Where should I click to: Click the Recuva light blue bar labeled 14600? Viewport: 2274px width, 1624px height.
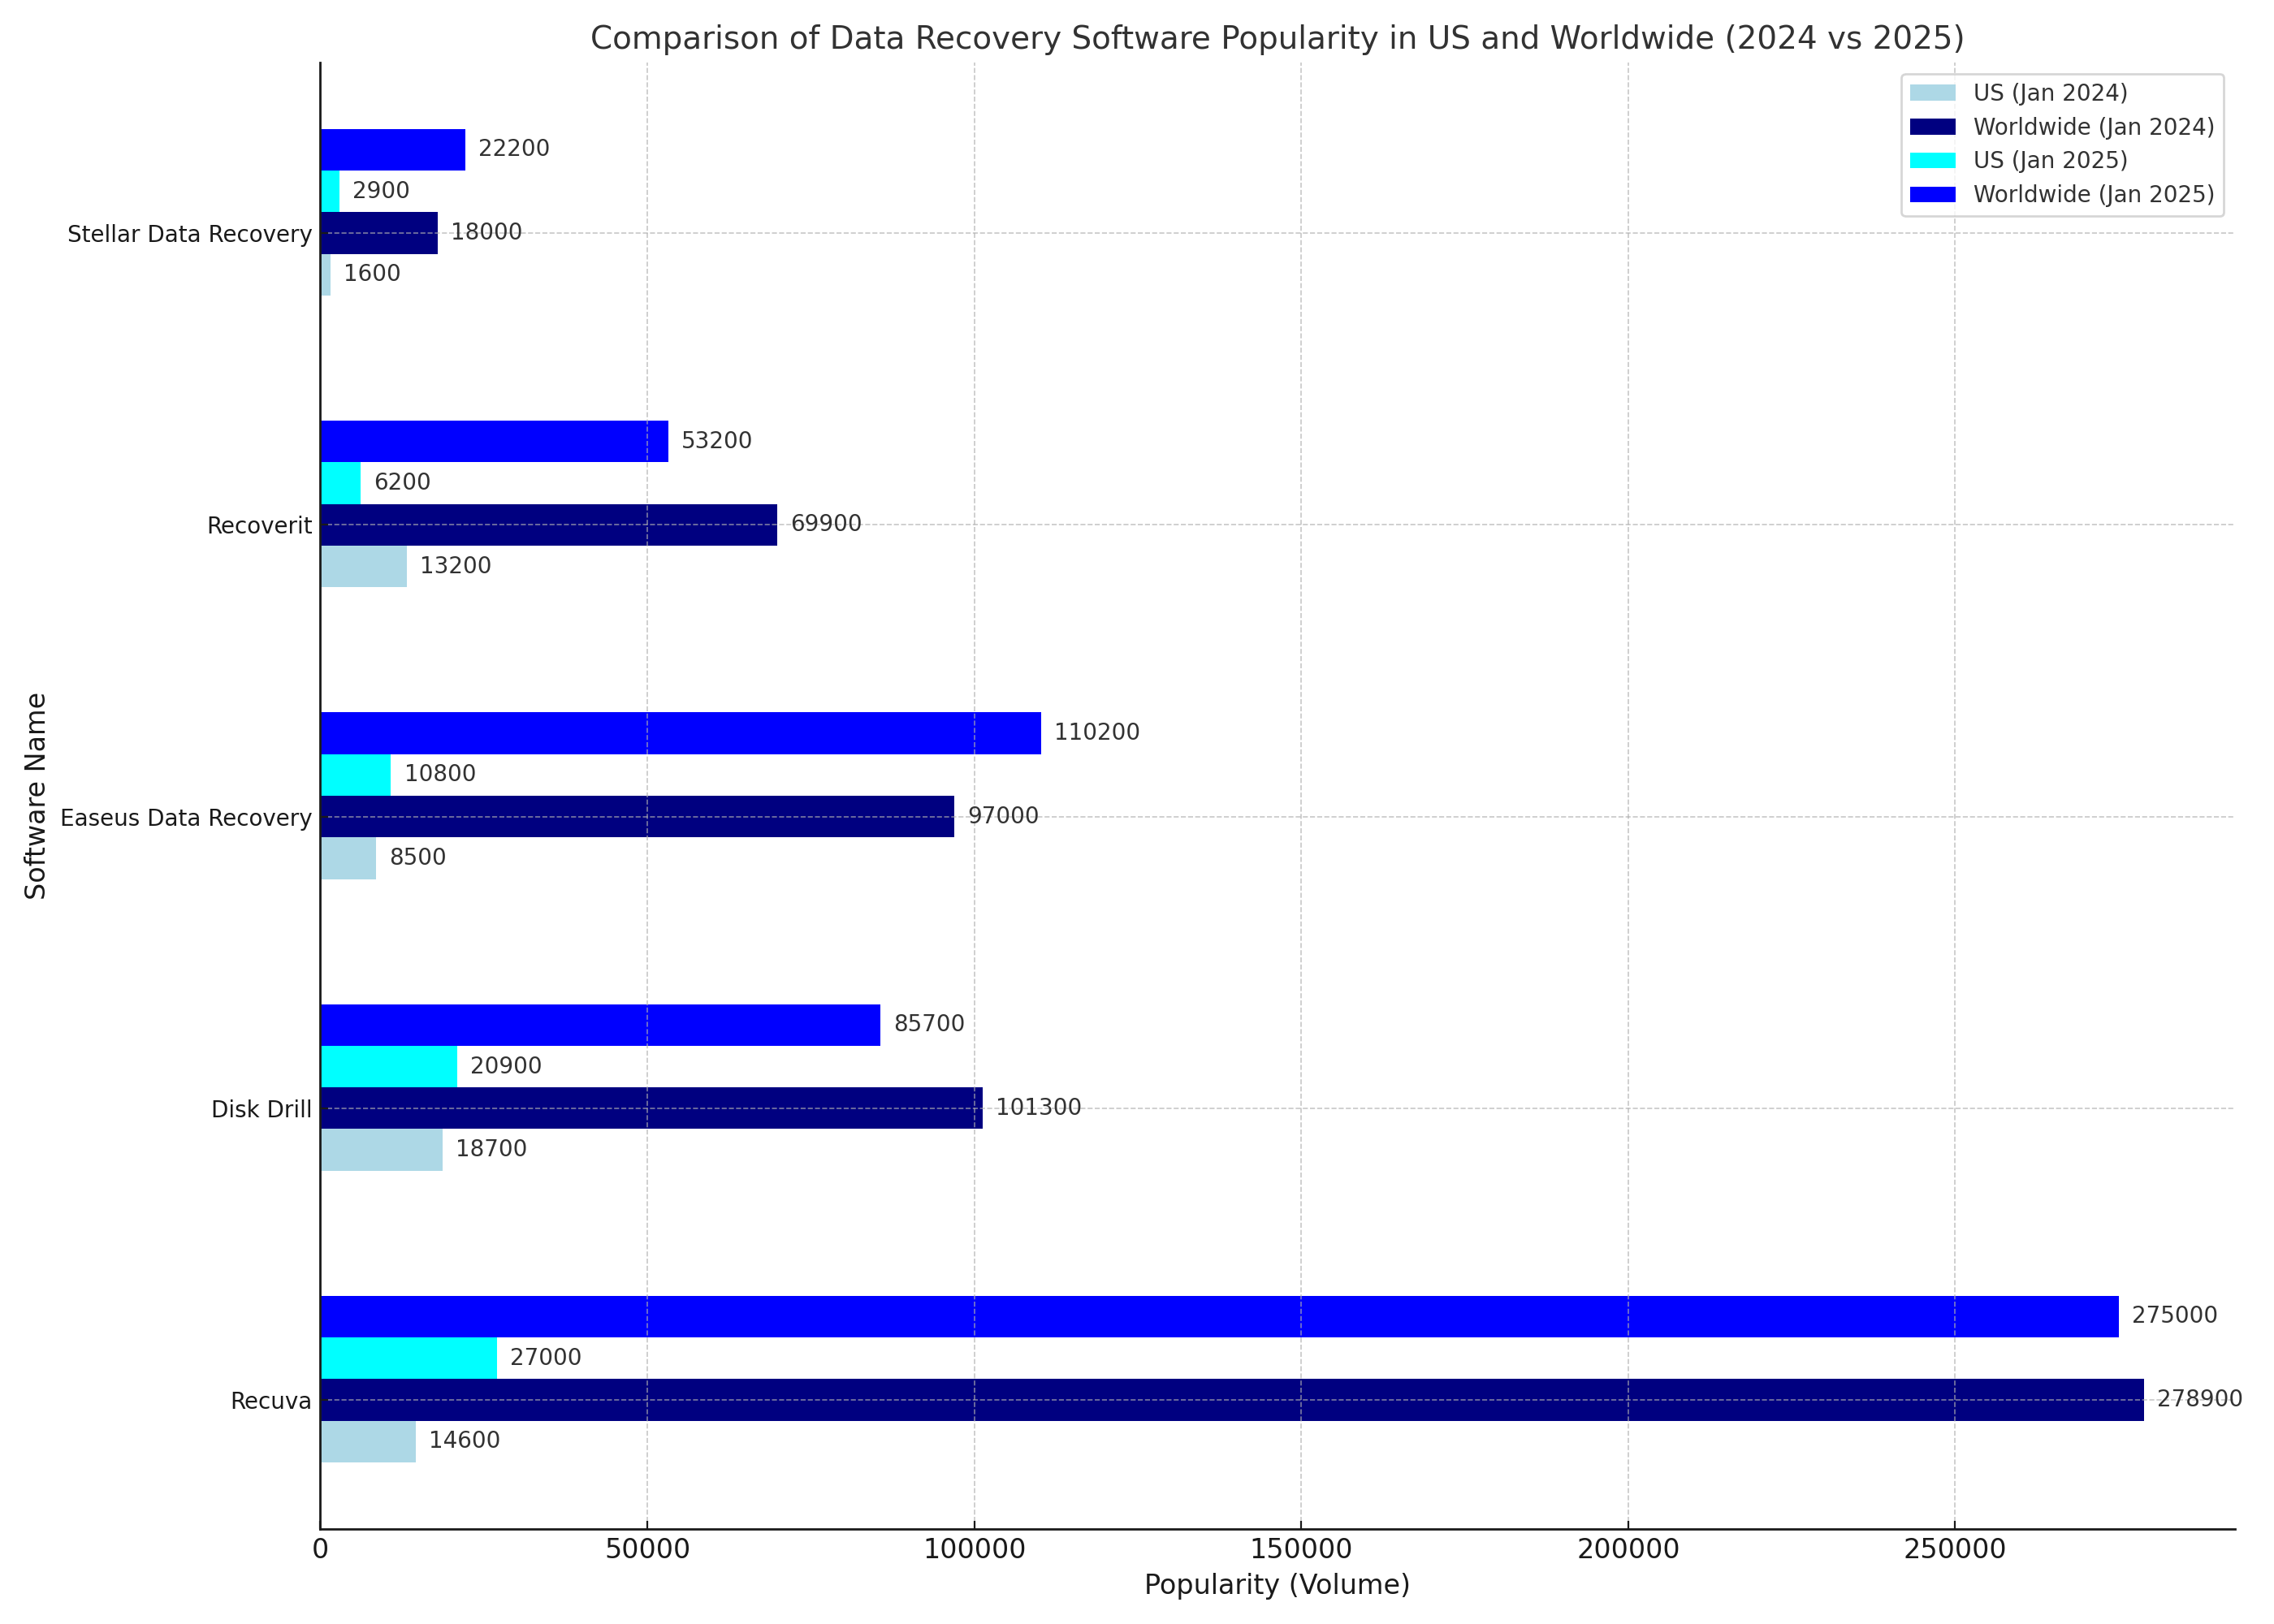368,1442
